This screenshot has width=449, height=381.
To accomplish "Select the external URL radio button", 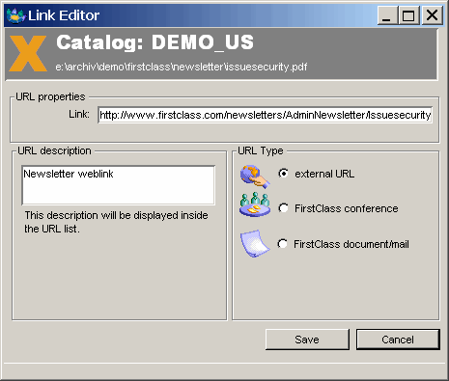I will pos(283,174).
